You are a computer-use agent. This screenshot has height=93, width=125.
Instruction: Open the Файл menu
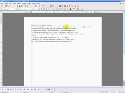pyautogui.click(x=2, y=3)
